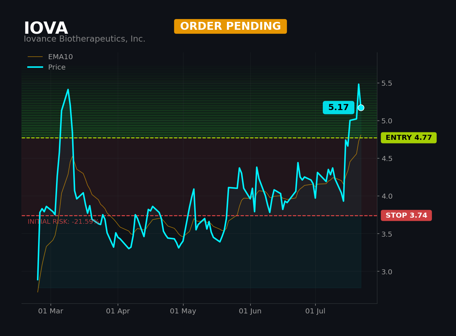Click the 01 Jun axis label
Viewport: 456px width, 336px height.
250,311
